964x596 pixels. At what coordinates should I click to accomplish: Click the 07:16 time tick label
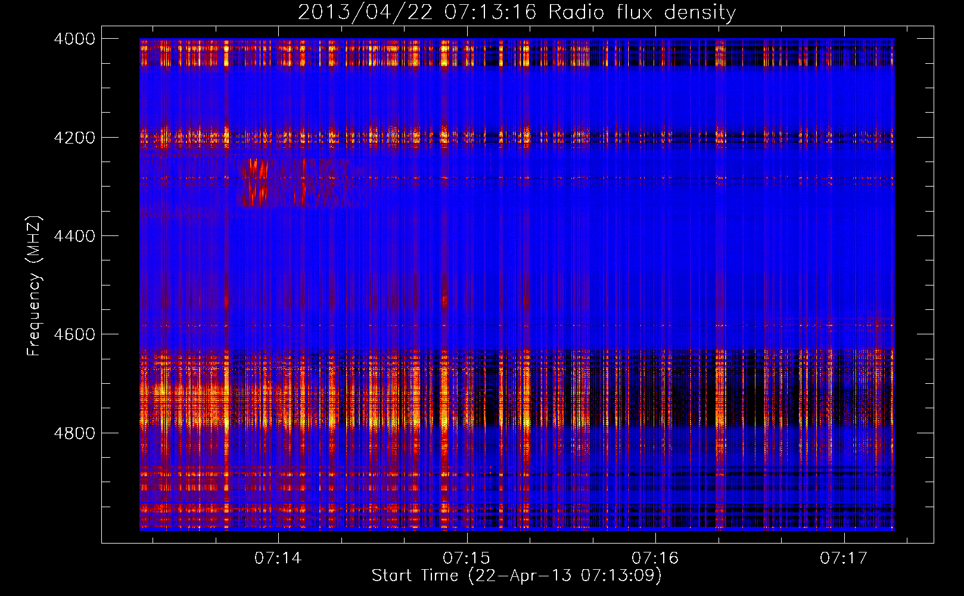coord(655,558)
